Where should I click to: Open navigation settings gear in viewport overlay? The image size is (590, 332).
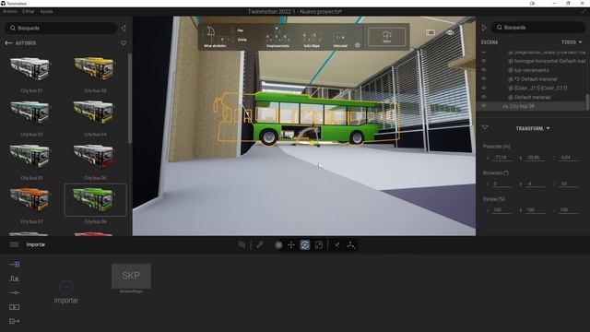coord(358,45)
